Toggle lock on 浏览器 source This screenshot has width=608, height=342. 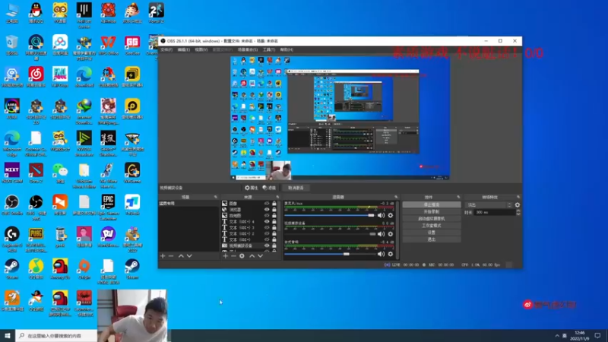pos(274,210)
